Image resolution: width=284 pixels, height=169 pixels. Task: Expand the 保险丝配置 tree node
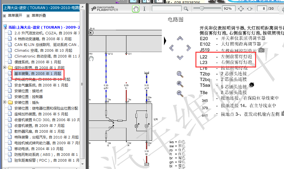click(5, 67)
